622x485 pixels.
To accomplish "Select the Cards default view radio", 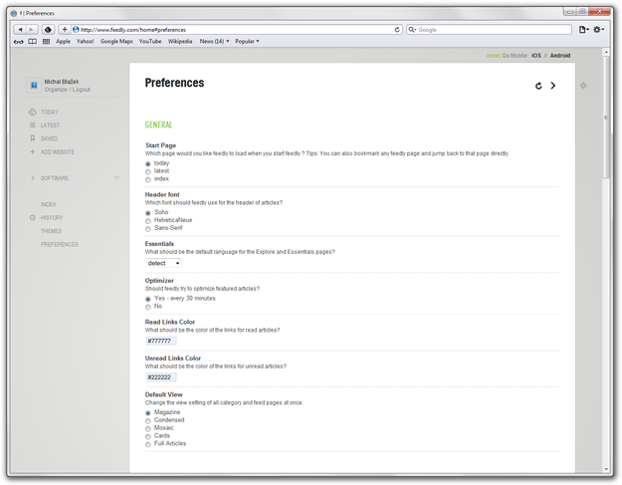I will point(148,436).
